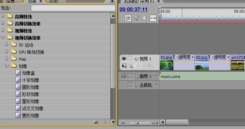The height and width of the screenshot is (129, 245).
Task: Click the effects panel vertical scrollbar thumb
Action: pos(113,56)
